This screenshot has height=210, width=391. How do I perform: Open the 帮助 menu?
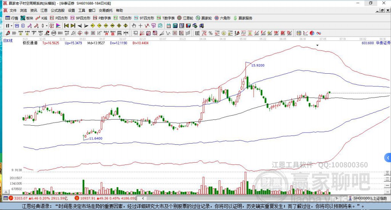point(120,10)
